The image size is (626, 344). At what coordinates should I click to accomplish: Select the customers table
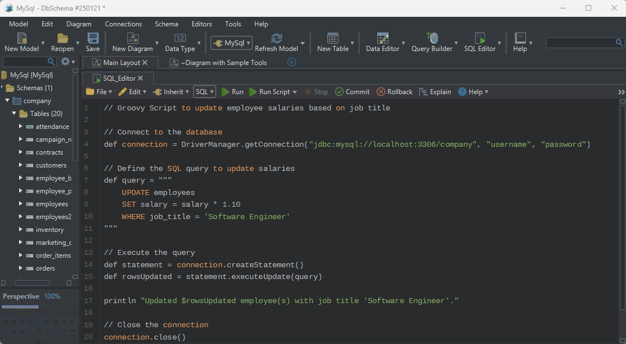51,165
